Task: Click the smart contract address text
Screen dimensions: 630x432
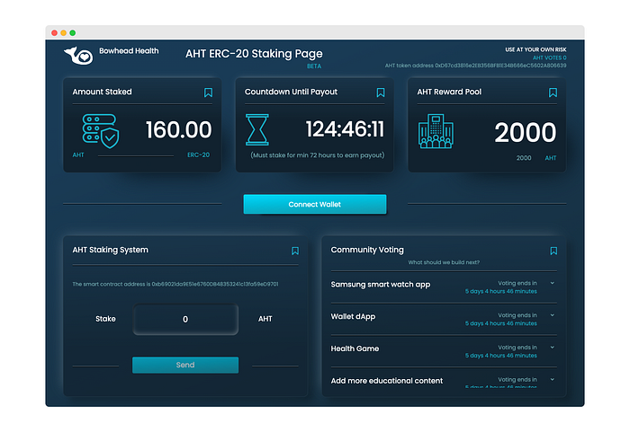Action: click(x=175, y=284)
